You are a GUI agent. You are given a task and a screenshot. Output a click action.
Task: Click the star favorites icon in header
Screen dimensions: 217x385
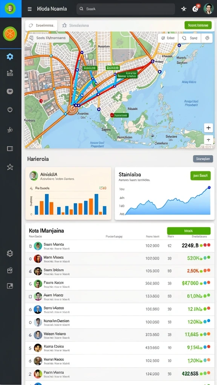pos(184,9)
